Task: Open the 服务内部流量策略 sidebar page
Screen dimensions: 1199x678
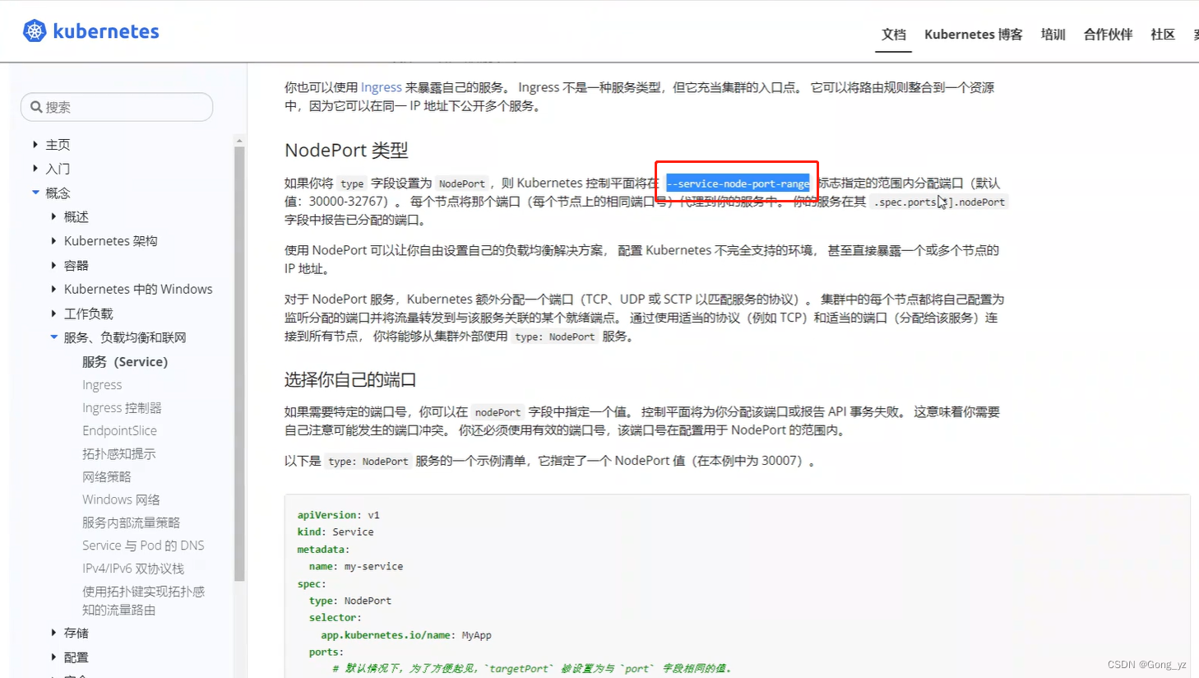Action: (131, 522)
